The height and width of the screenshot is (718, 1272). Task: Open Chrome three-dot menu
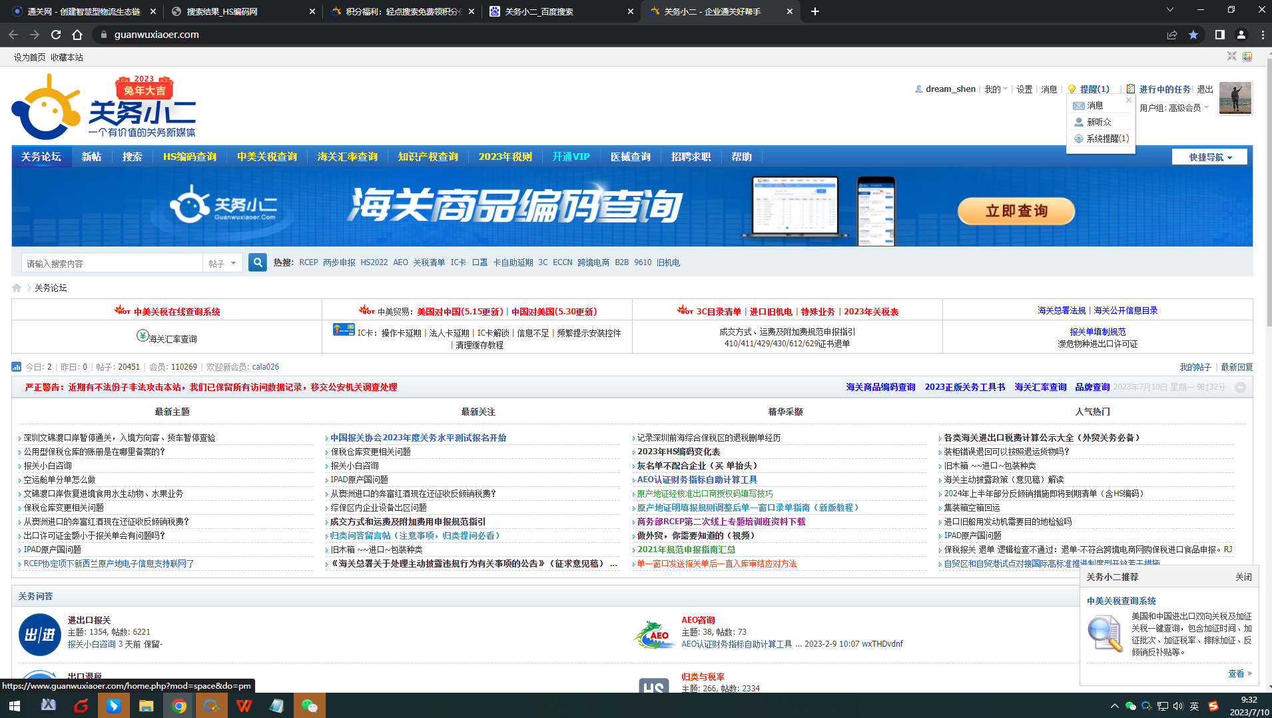click(x=1263, y=35)
